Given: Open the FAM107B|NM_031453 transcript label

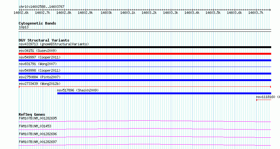Looking at the screenshot, I should pyautogui.click(x=35, y=126).
